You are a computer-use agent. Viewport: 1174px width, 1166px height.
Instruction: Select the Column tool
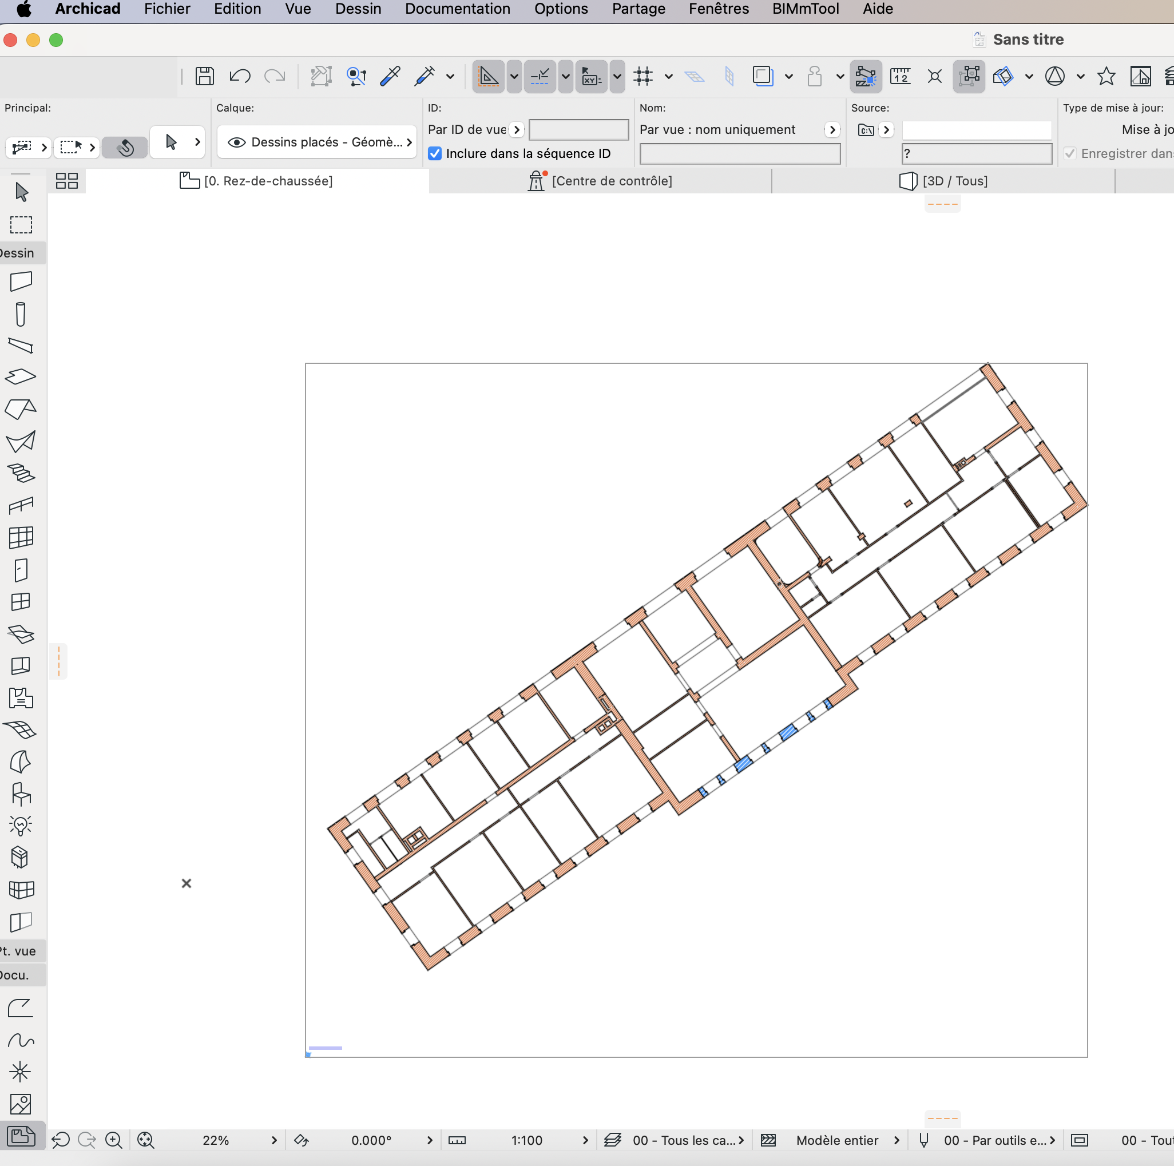click(21, 314)
